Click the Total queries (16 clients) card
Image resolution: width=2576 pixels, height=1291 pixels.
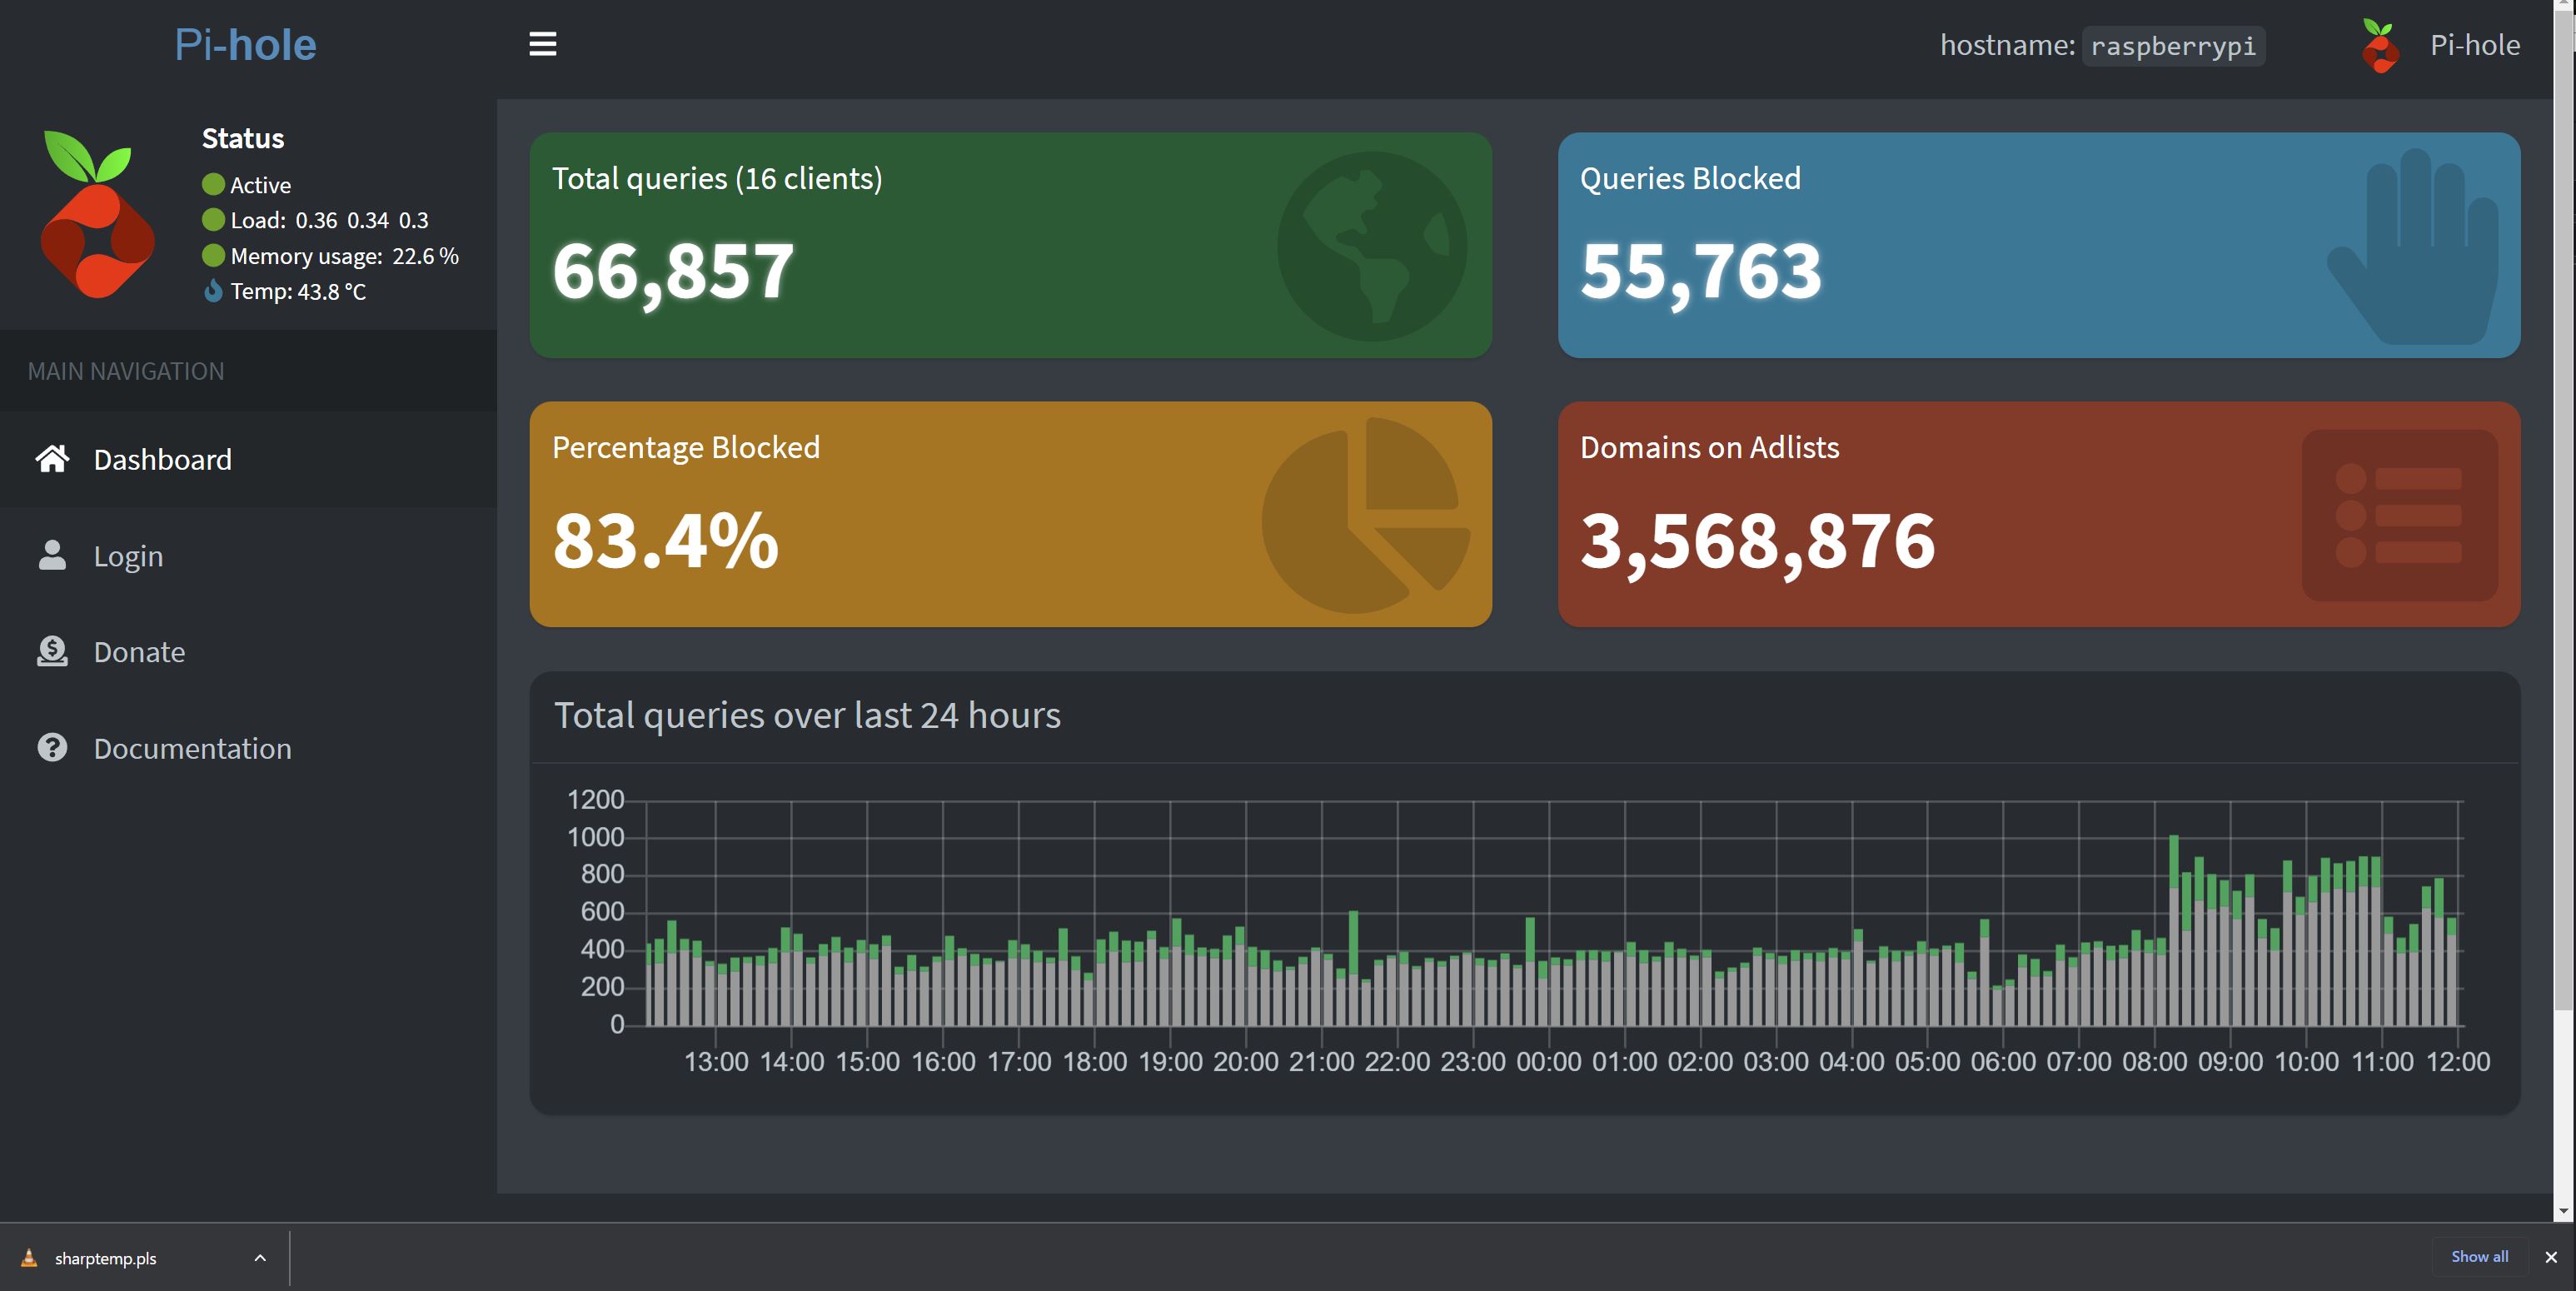(x=1010, y=245)
